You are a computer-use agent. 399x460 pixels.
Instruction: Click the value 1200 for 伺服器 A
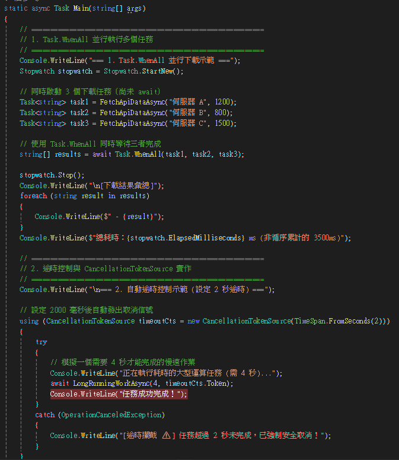pos(222,102)
